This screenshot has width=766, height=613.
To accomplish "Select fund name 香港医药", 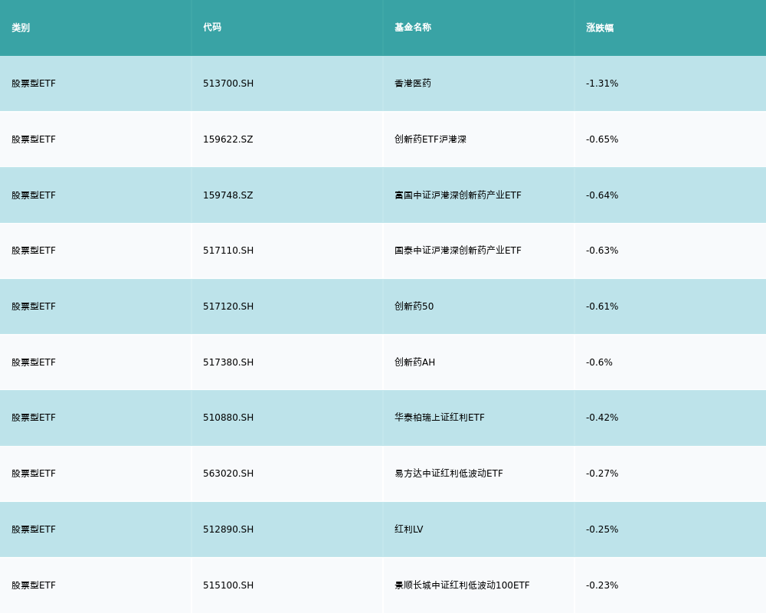I will (x=413, y=84).
